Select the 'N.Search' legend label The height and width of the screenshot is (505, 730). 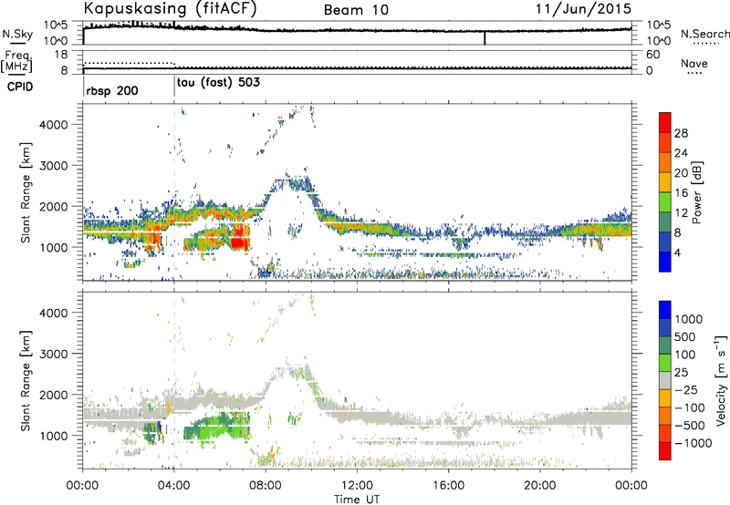click(704, 34)
